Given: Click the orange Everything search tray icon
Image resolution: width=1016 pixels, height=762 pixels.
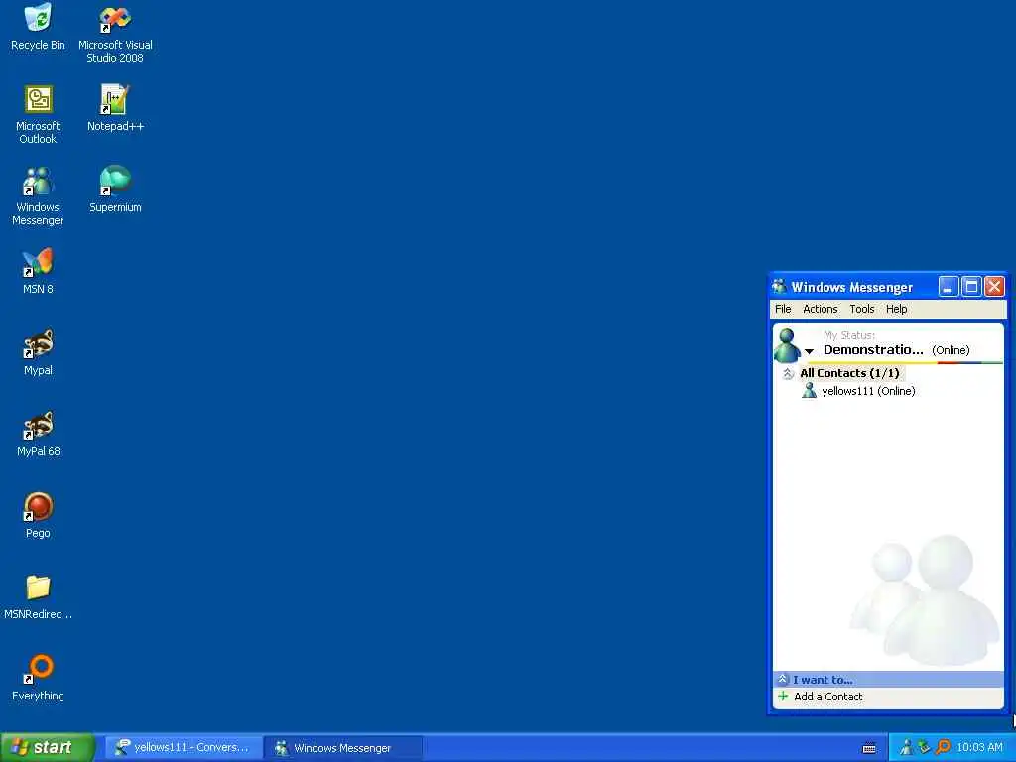Looking at the screenshot, I should click(943, 748).
